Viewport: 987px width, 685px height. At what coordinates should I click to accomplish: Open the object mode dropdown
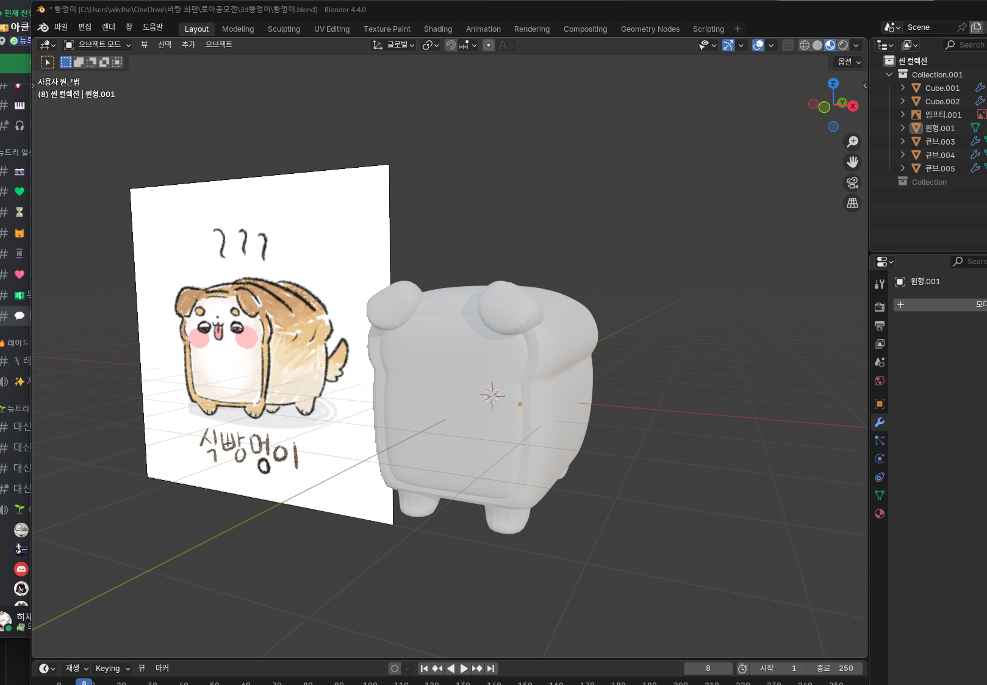(x=98, y=45)
